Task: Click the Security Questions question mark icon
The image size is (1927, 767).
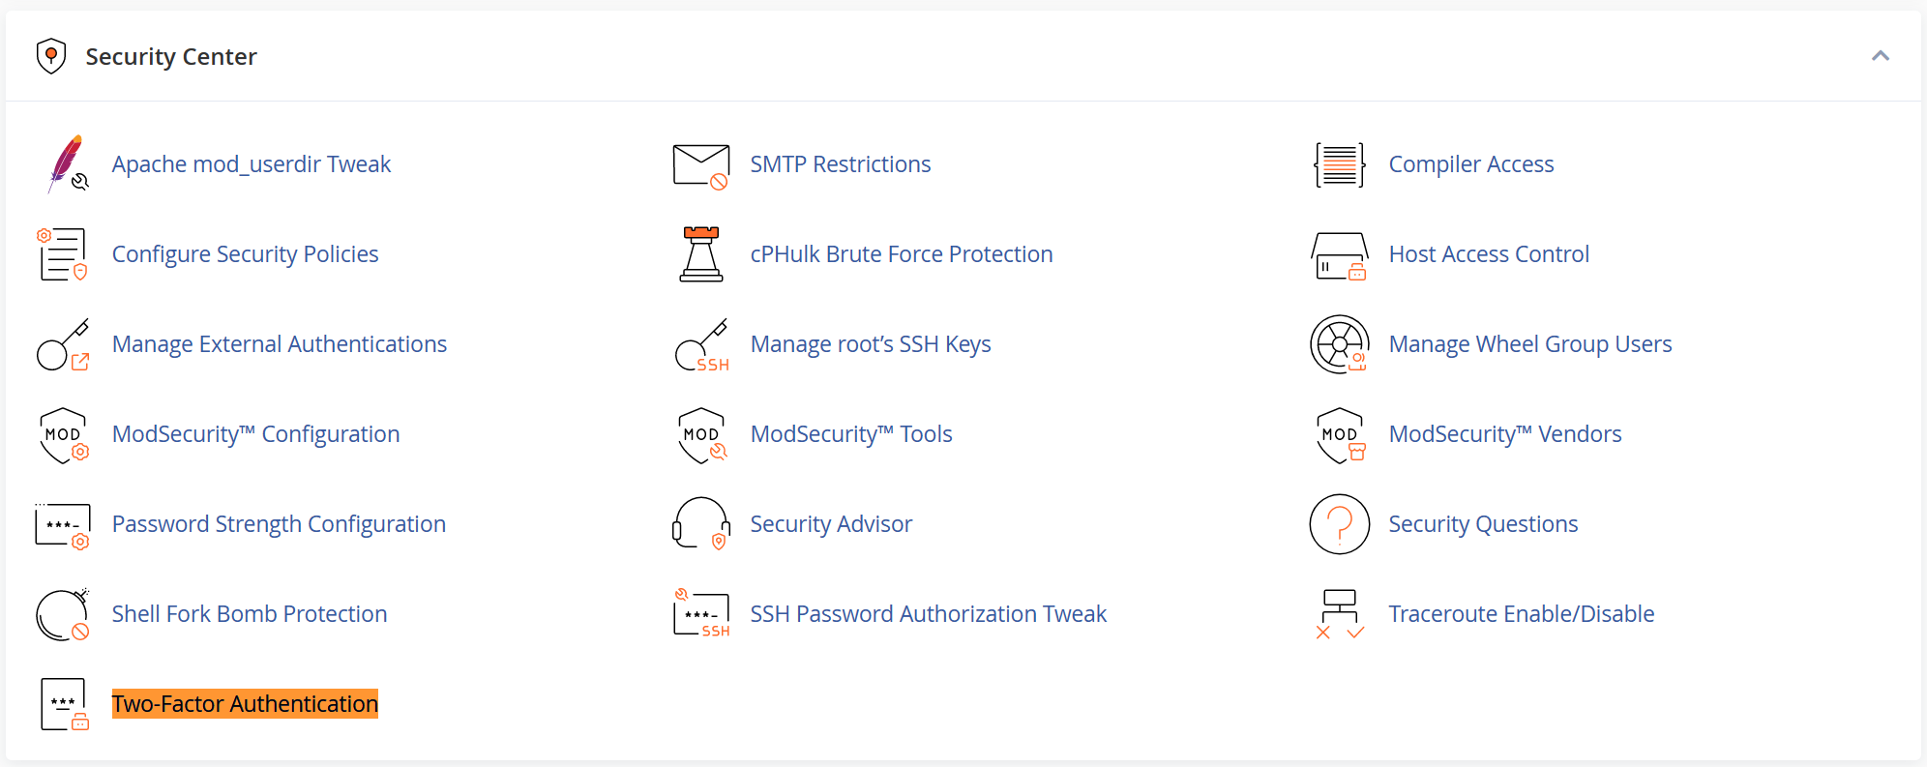Action: point(1340,524)
